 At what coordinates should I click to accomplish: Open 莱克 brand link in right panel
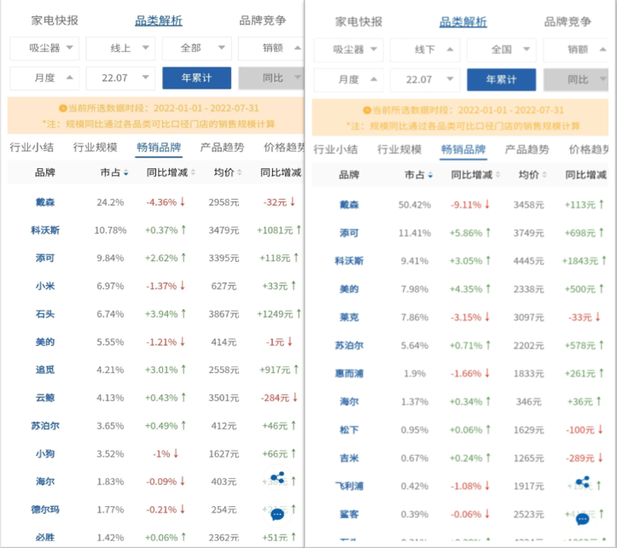pyautogui.click(x=349, y=318)
